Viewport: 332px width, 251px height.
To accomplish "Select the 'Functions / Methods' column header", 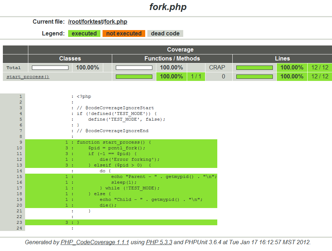I will click(x=172, y=59).
